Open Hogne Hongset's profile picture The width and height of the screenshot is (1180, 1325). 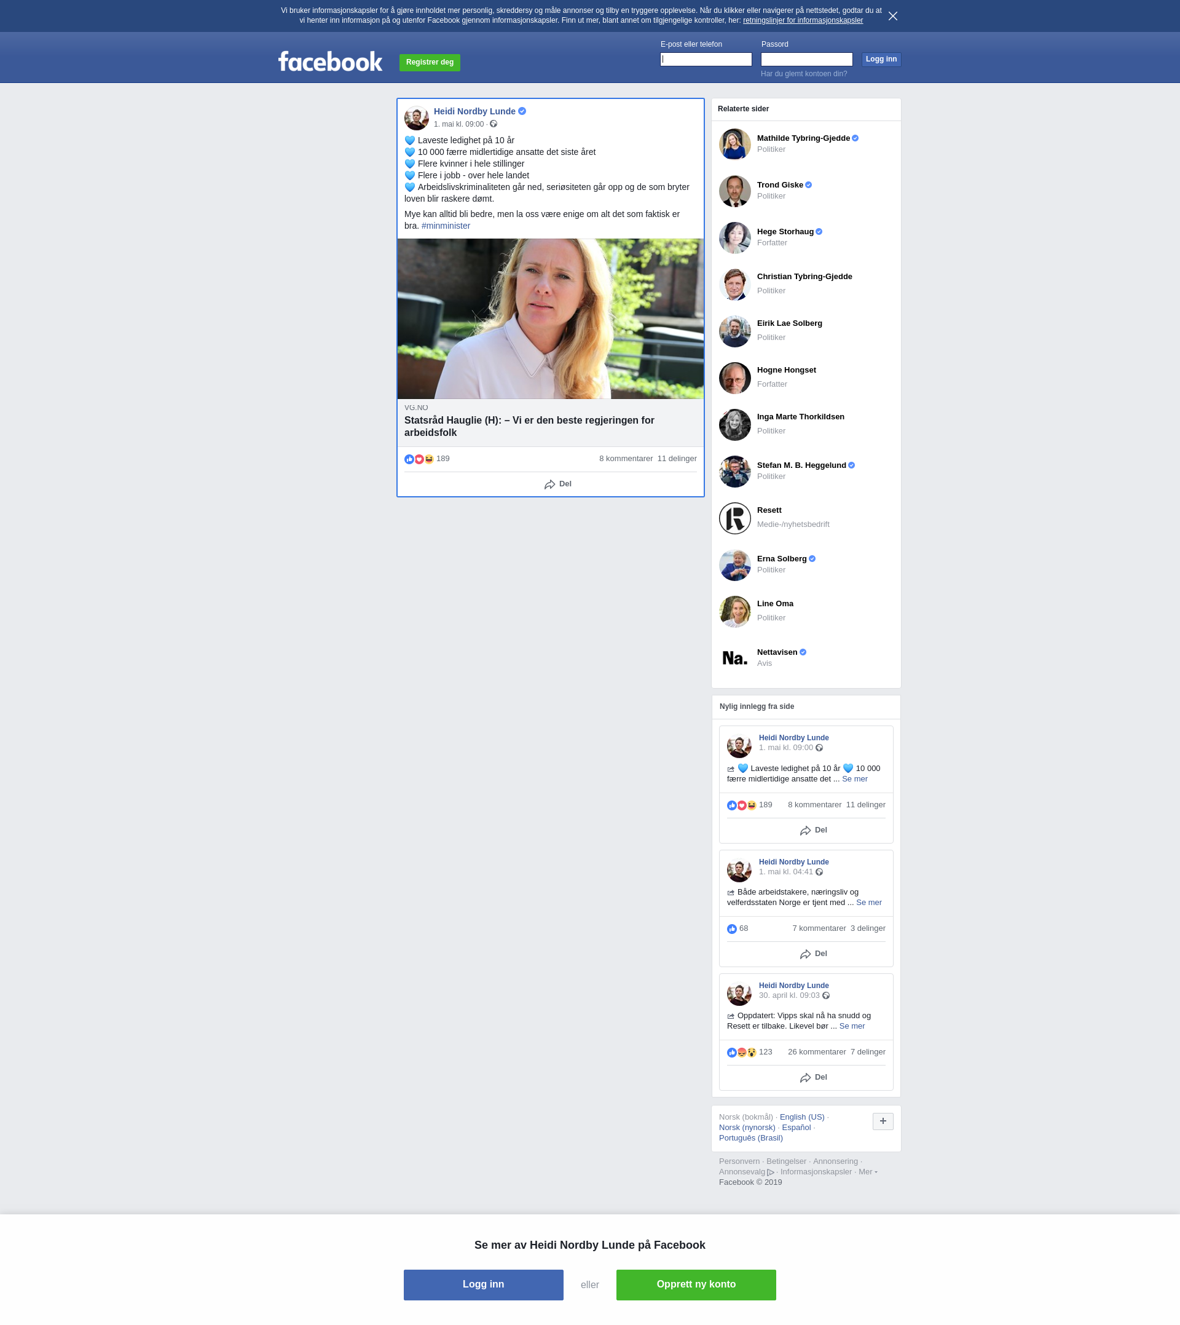coord(734,378)
